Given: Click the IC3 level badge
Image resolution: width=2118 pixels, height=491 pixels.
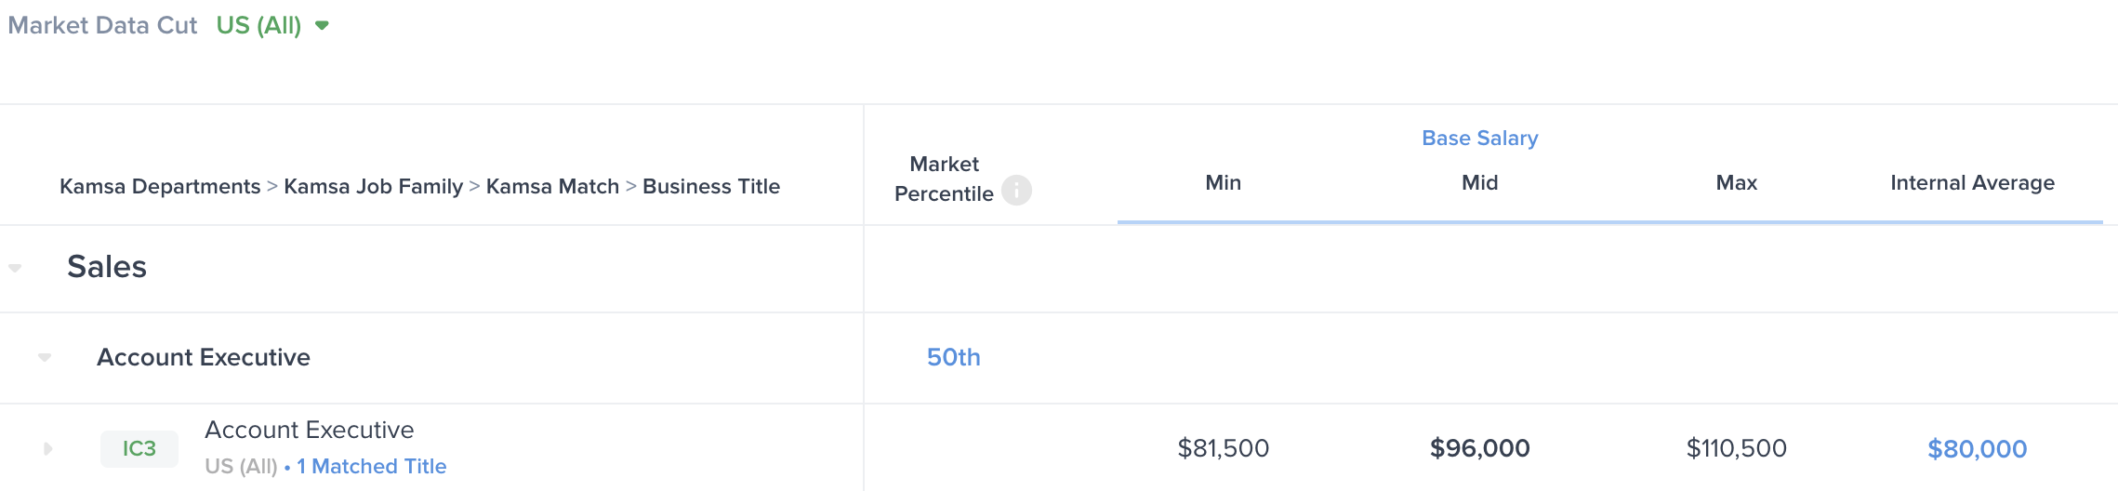Looking at the screenshot, I should [x=139, y=449].
